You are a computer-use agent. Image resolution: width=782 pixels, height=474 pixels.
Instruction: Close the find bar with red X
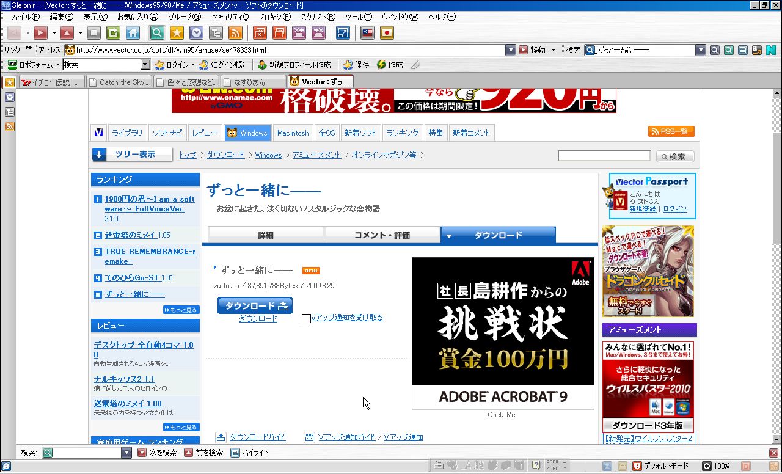point(773,453)
